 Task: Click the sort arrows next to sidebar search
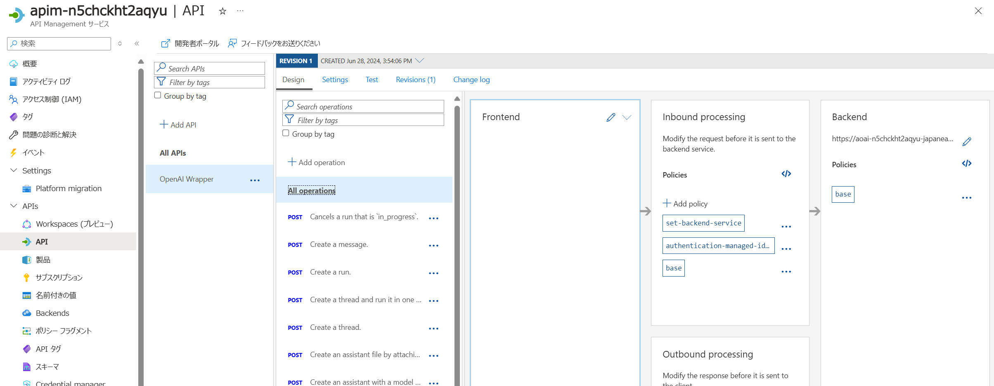pyautogui.click(x=120, y=43)
